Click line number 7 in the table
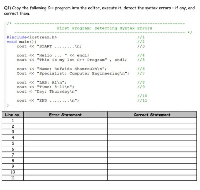Viewport: 200px width, 190px height. coord(13,155)
